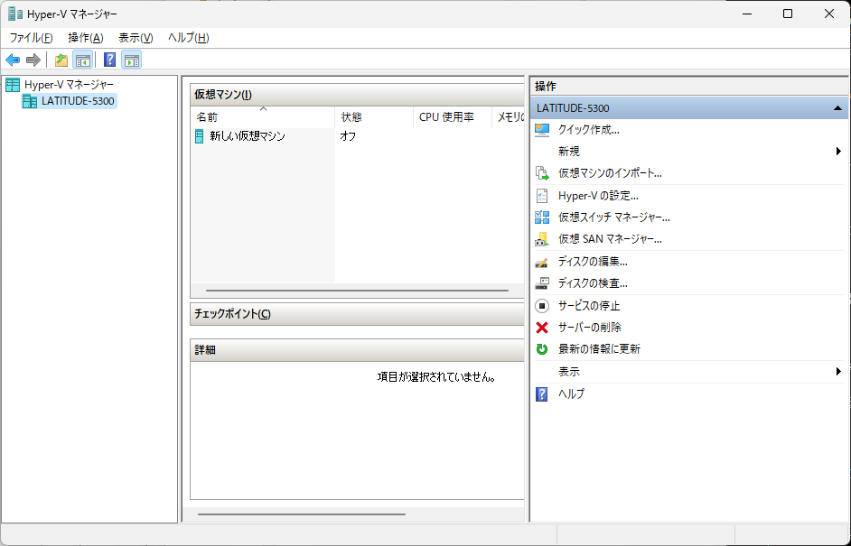Screen dimensions: 851x546
Task: Open Hyper-V の設定... action
Action: (x=598, y=196)
